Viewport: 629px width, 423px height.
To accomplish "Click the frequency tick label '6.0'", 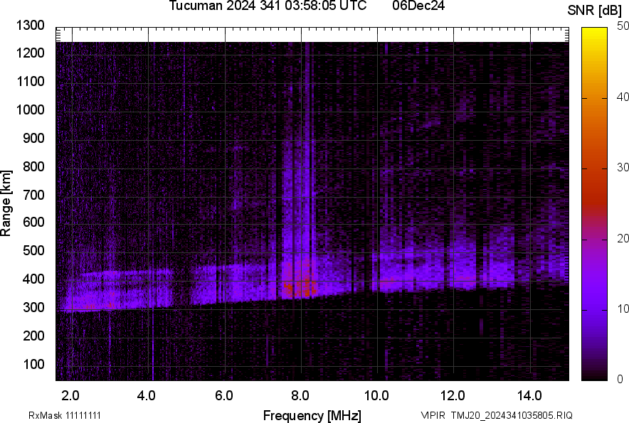I will (x=224, y=396).
